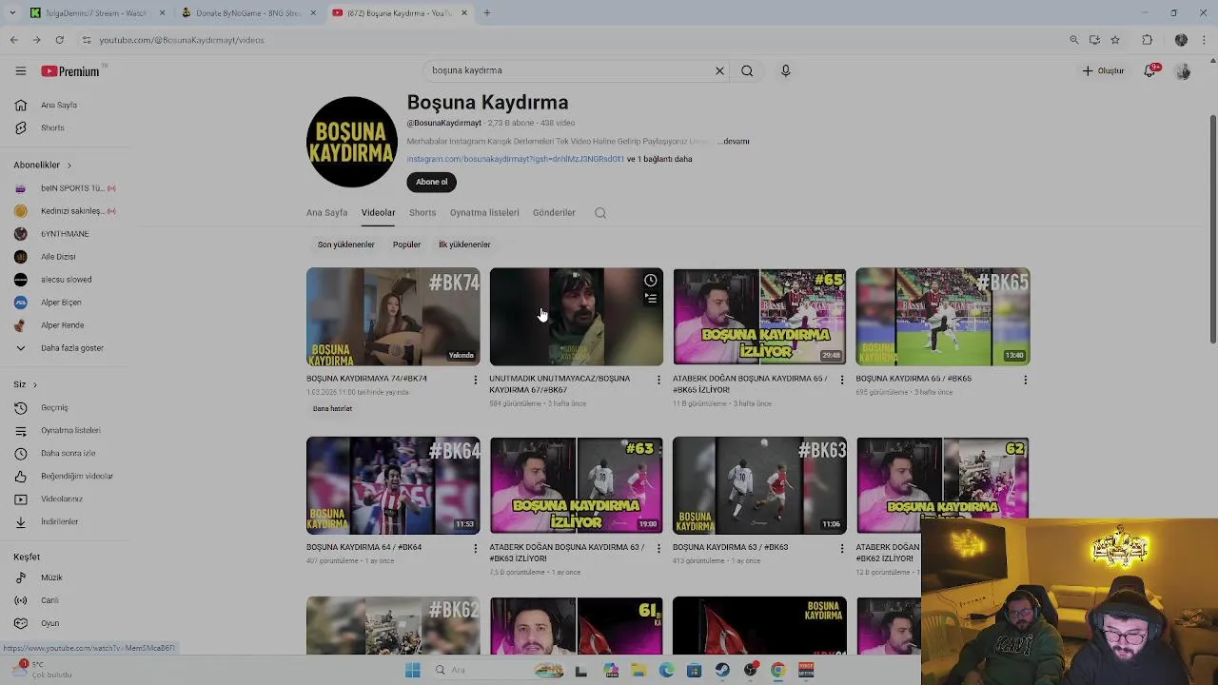The width and height of the screenshot is (1218, 685).
Task: Open options menu for UNUTMADIK UNUTMAYACAĞIZ video
Action: tap(658, 380)
